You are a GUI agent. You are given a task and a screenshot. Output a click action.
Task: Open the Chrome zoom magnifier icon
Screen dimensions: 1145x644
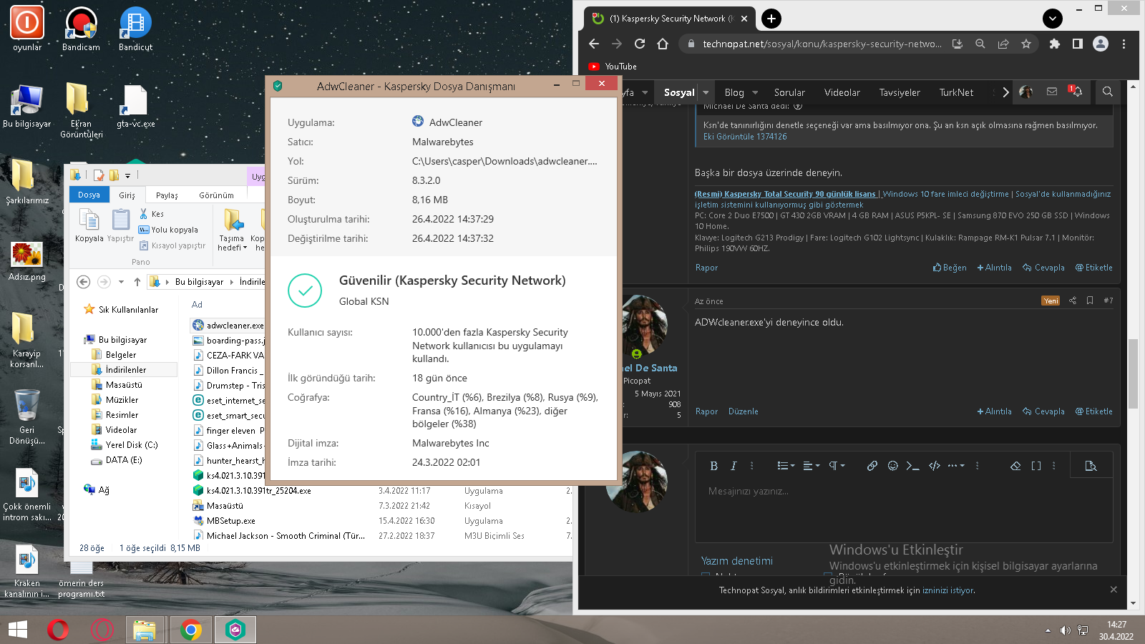(980, 44)
